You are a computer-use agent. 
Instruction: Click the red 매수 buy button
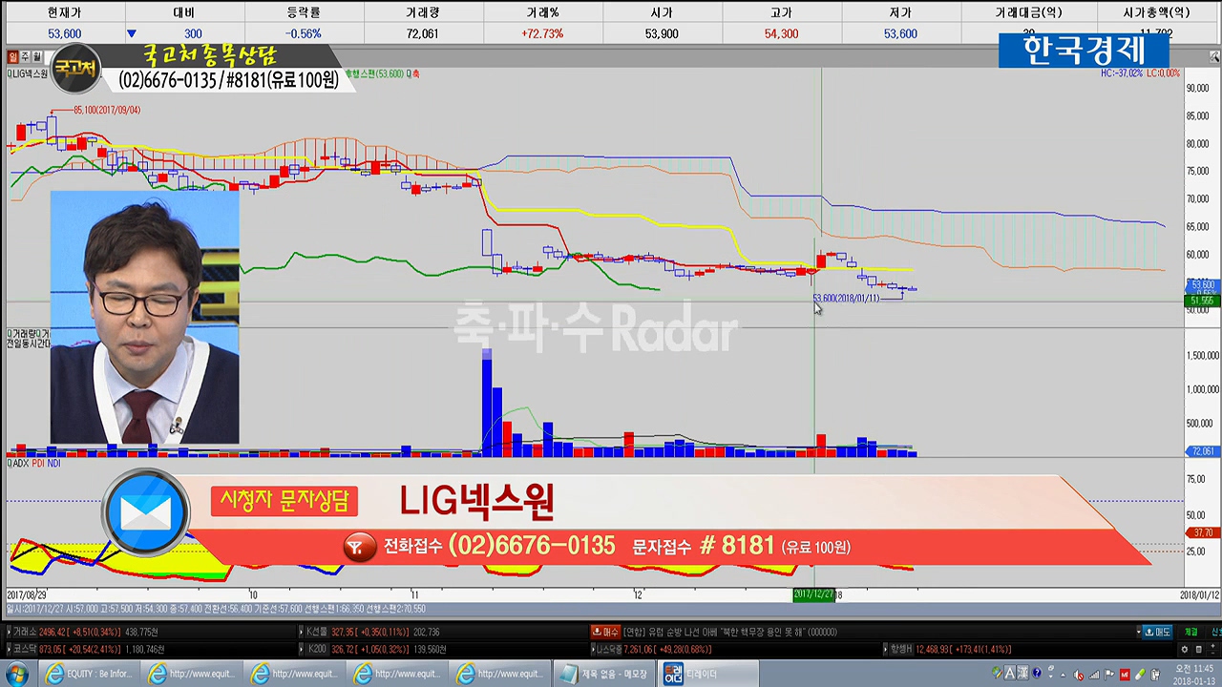click(x=604, y=632)
